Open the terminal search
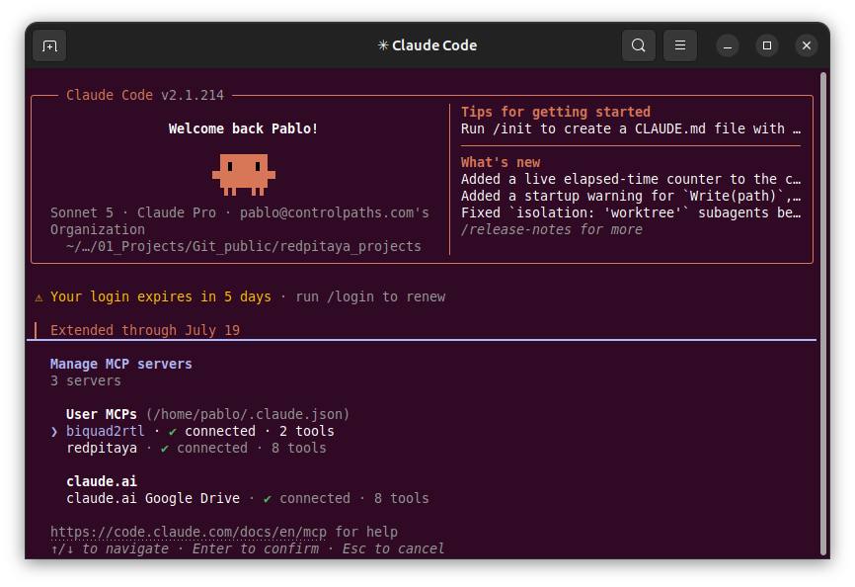Screen dimensions: 855x587 tap(639, 45)
